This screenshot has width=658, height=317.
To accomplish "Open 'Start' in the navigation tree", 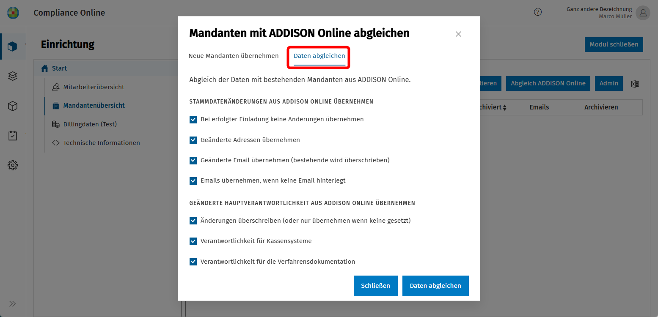I will (x=60, y=68).
